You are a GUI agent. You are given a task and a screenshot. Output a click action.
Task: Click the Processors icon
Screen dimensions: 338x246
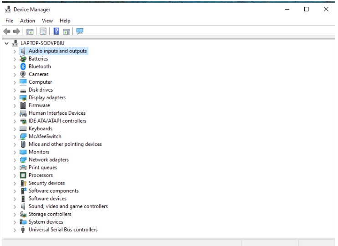(x=23, y=175)
